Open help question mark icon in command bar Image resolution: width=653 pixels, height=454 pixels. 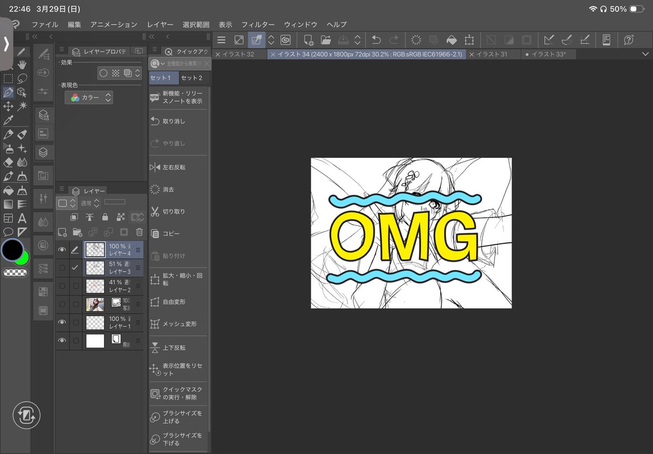pos(629,40)
